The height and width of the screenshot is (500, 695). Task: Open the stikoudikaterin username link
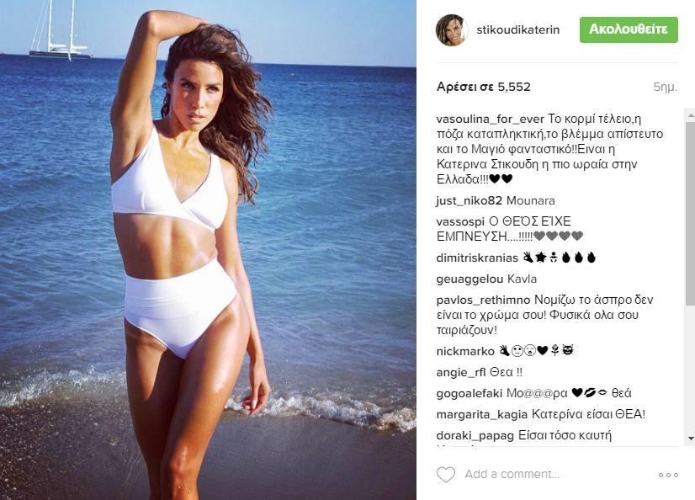517,29
